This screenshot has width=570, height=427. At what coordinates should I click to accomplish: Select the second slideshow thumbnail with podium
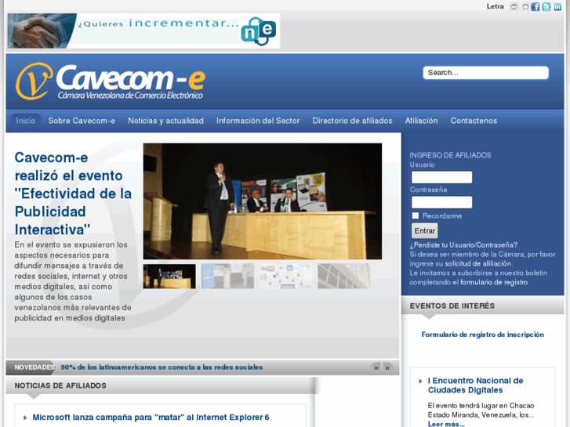(x=227, y=277)
